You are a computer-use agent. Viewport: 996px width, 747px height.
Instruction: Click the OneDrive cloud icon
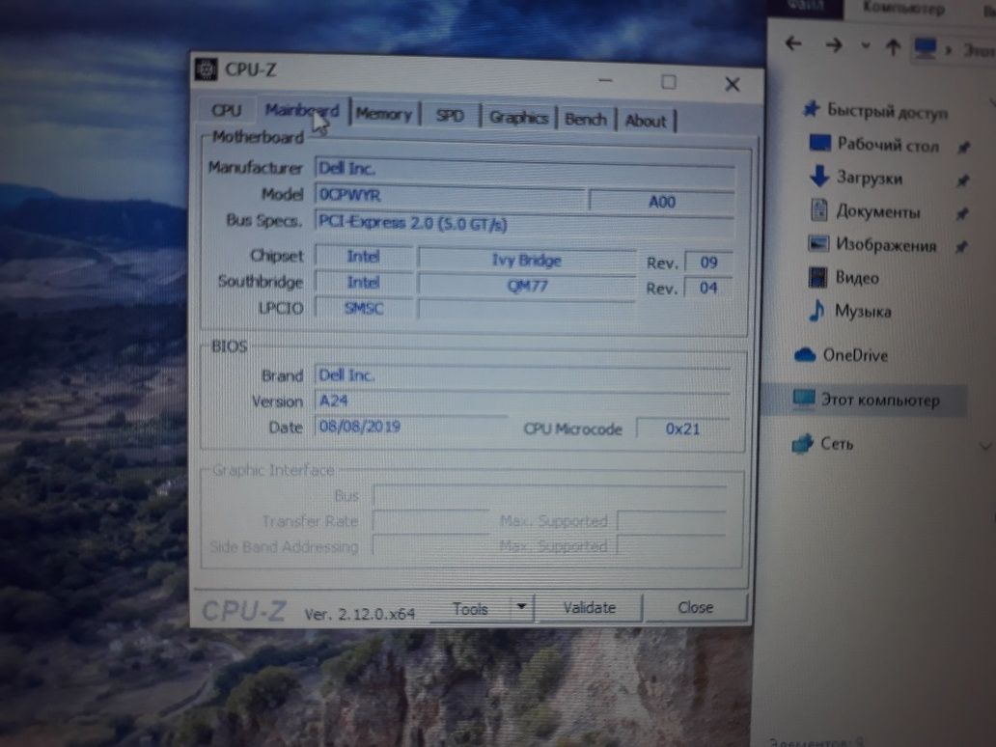tap(805, 354)
